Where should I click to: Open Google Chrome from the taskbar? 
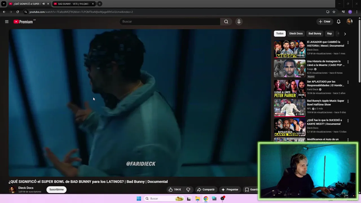[206, 199]
